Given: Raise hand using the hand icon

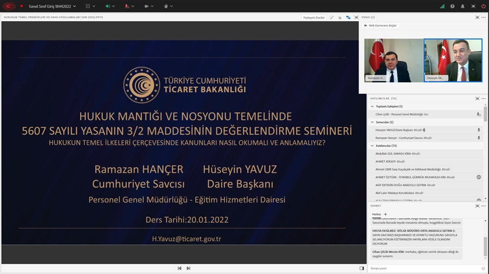Looking at the screenshot, I should (166, 6).
